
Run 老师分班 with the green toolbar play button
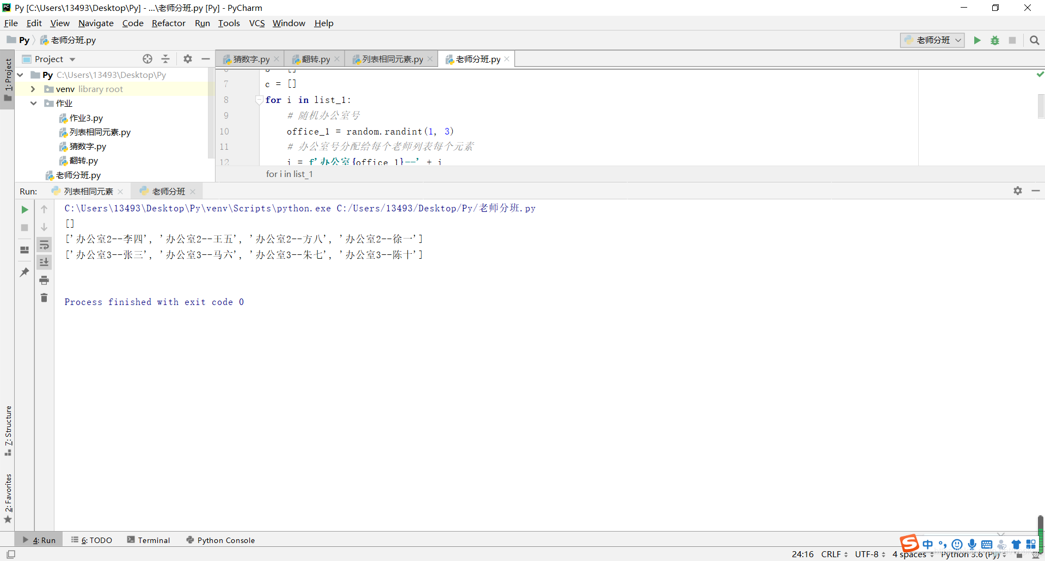pos(977,40)
